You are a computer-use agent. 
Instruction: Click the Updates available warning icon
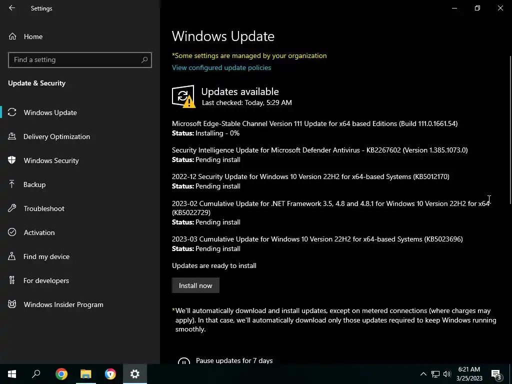183,96
